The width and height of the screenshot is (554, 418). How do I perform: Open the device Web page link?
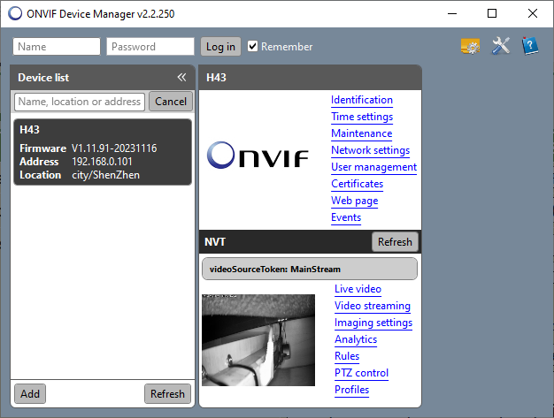tap(354, 201)
